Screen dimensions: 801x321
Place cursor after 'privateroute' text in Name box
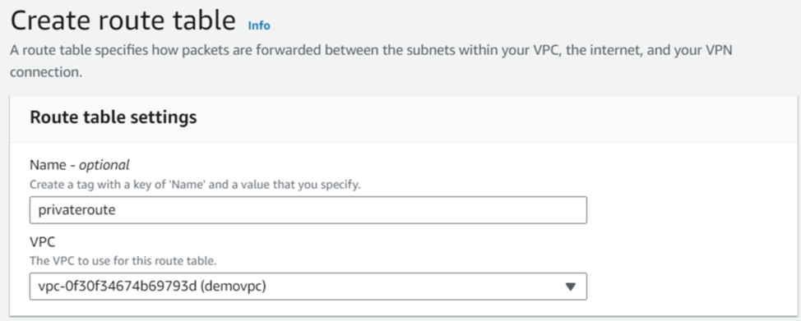point(117,210)
